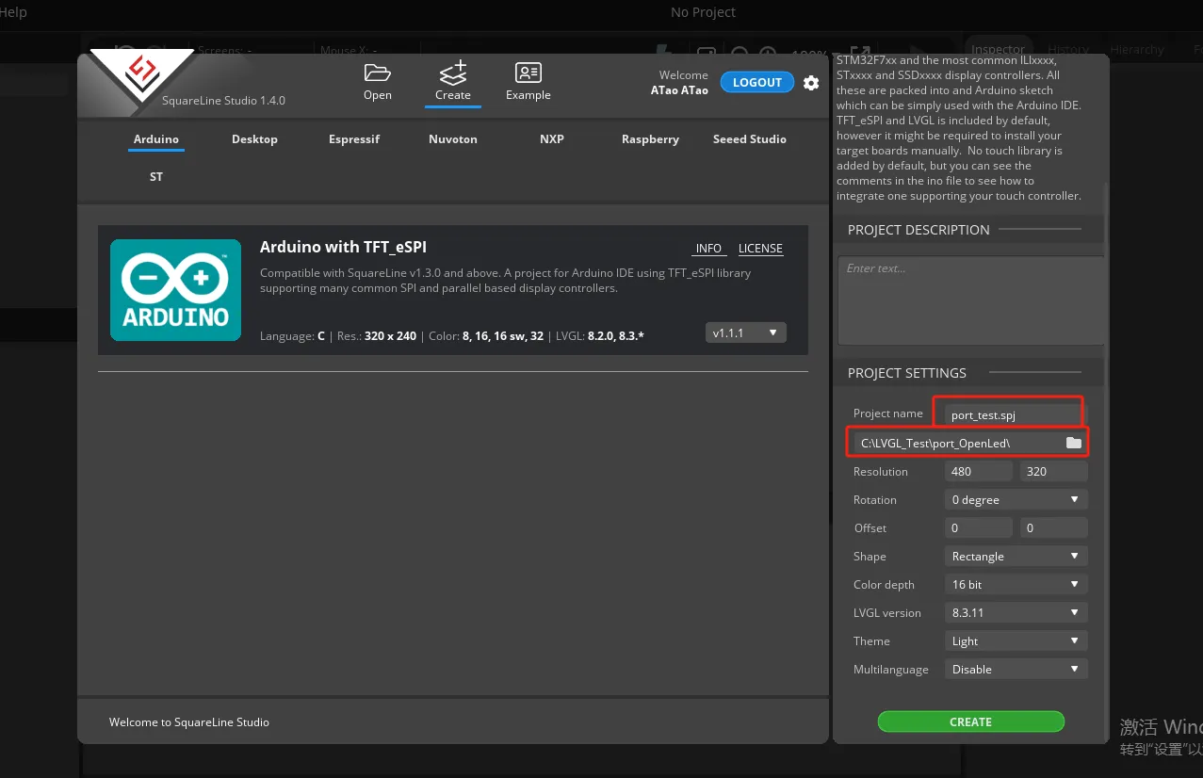The height and width of the screenshot is (778, 1203).
Task: Click the Create project icon
Action: click(453, 73)
